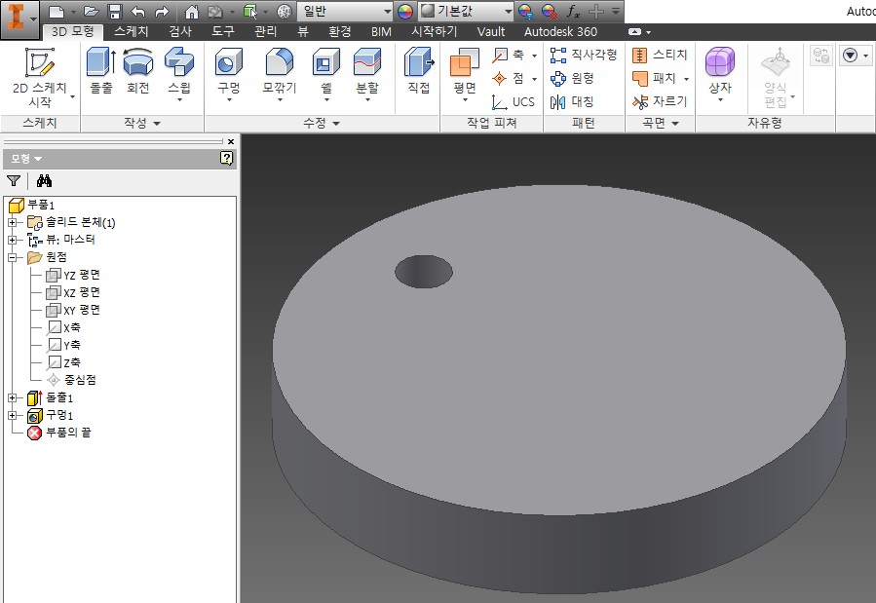Save the document with the floppy icon
876x603 pixels.
tap(115, 11)
